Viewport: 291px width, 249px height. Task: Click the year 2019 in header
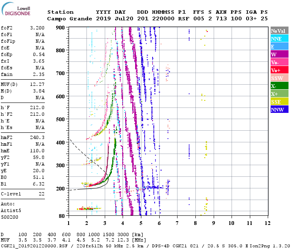104,19
